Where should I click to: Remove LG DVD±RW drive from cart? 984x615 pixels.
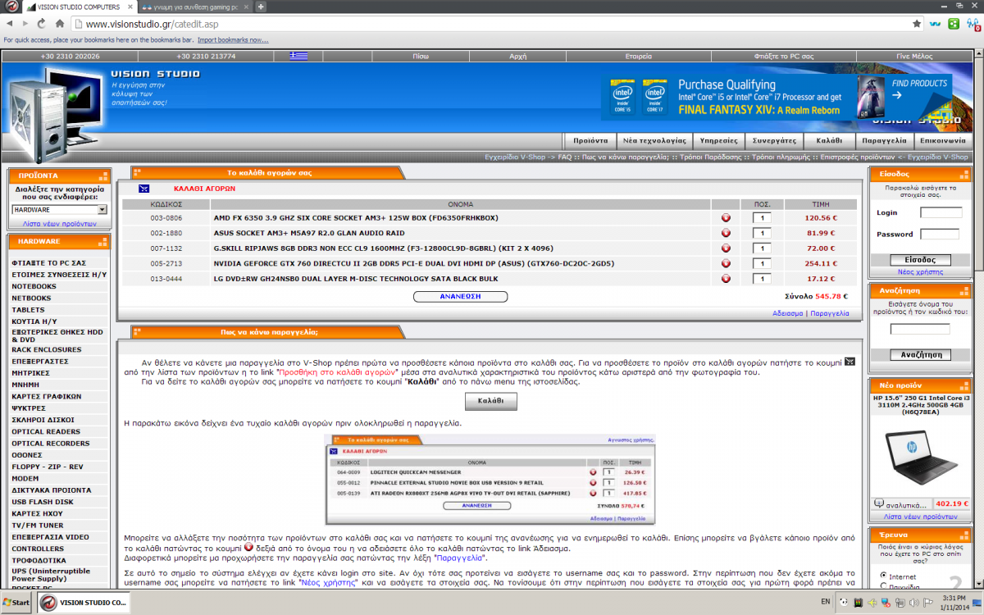(x=726, y=279)
